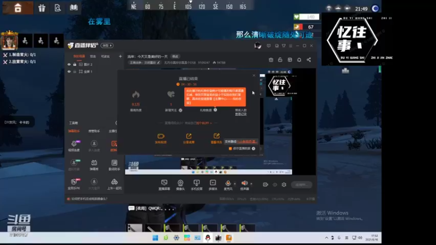Open the 虚拟形象 tool

pyautogui.click(x=74, y=165)
